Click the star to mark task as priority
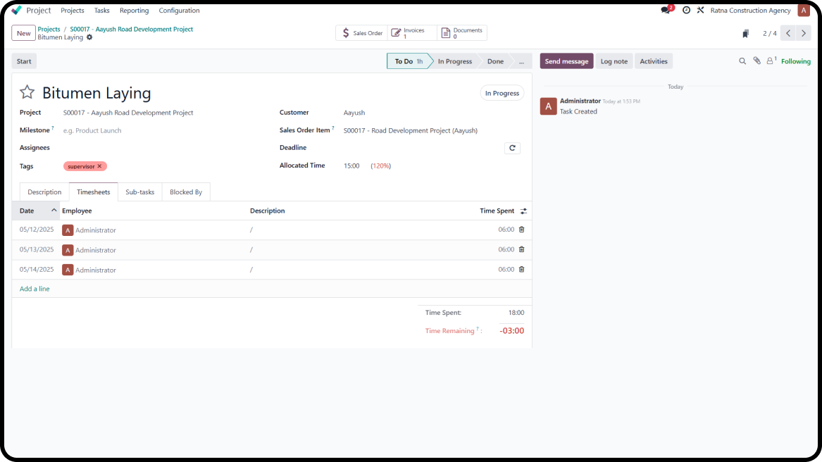Viewport: 822px width, 462px height. [27, 93]
